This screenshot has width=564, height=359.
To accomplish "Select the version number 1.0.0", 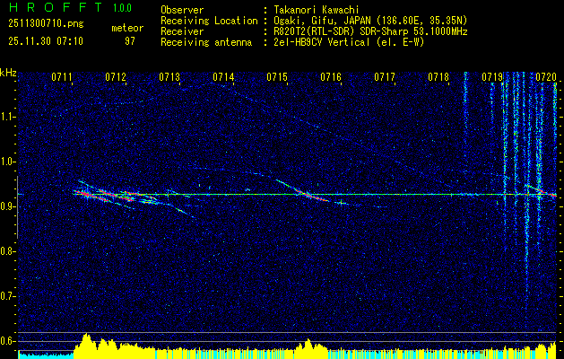I will click(x=122, y=8).
